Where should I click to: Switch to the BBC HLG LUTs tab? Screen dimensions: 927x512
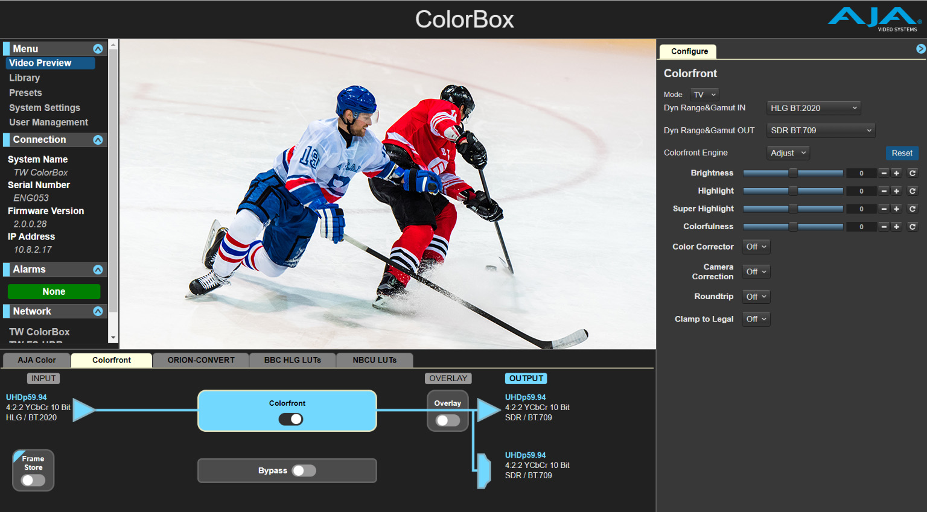tap(292, 359)
